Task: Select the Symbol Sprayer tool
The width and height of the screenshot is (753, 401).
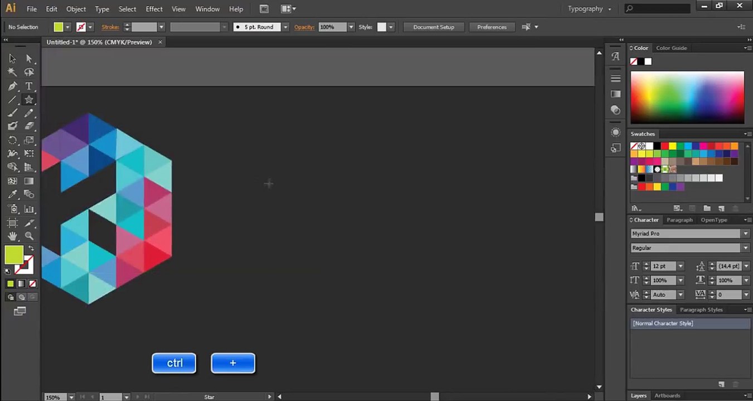Action: (12, 209)
